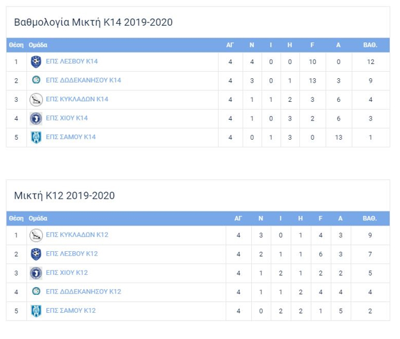Click the ΕΠΣ ΔΩΔΕΚΑΝΗΣΟΥ Κ14 team logo
Screen dimensions: 400x339
coord(37,80)
